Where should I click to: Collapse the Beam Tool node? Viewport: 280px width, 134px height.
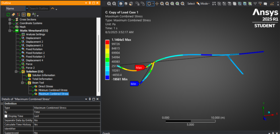23,83
